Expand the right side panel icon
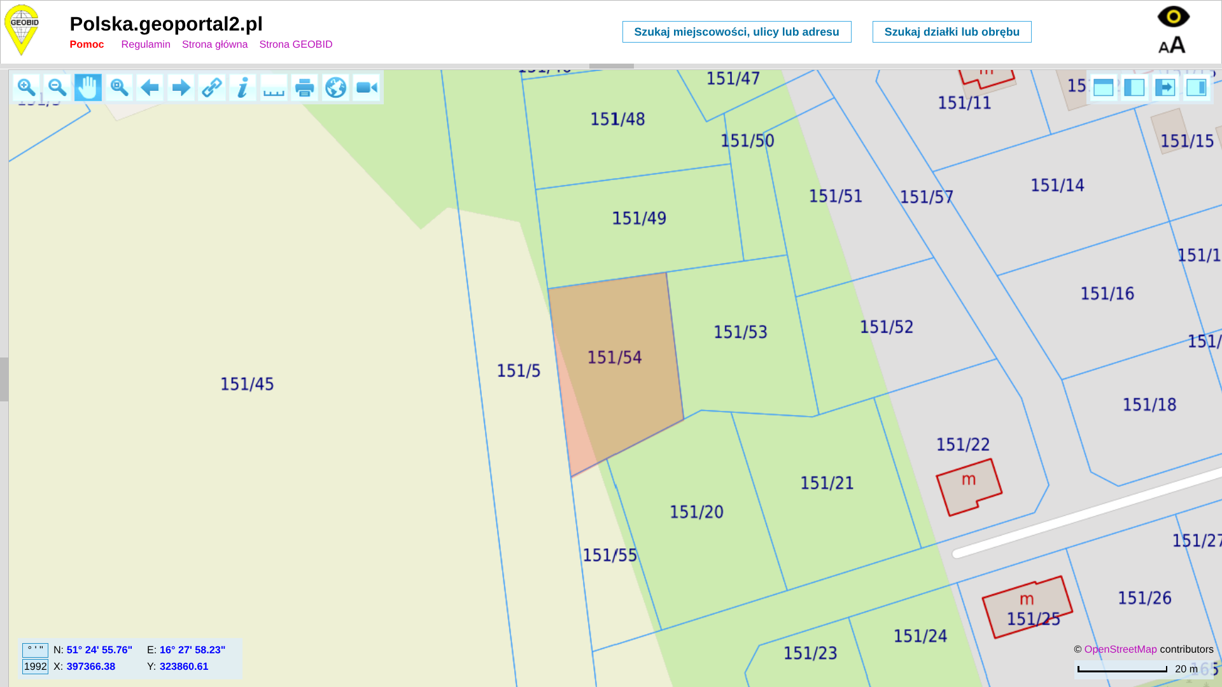The width and height of the screenshot is (1222, 687). pos(1197,88)
